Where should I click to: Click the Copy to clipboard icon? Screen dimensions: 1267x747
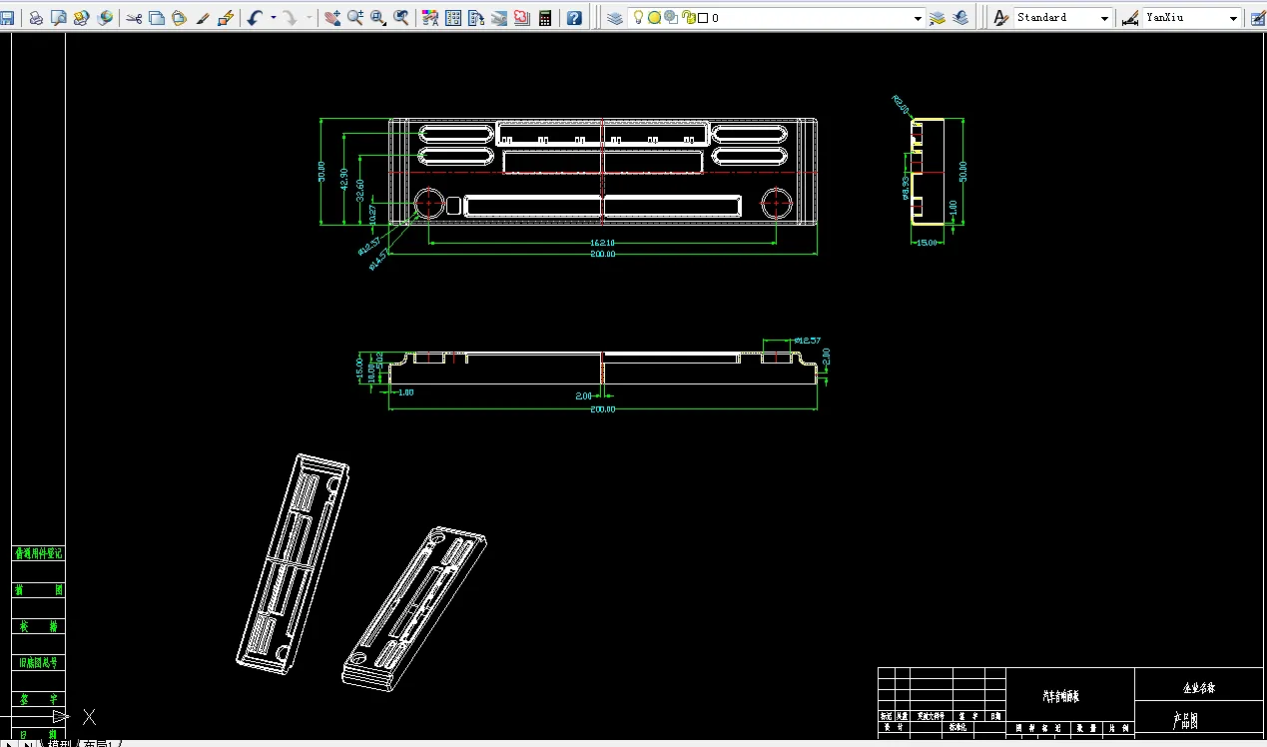click(157, 18)
